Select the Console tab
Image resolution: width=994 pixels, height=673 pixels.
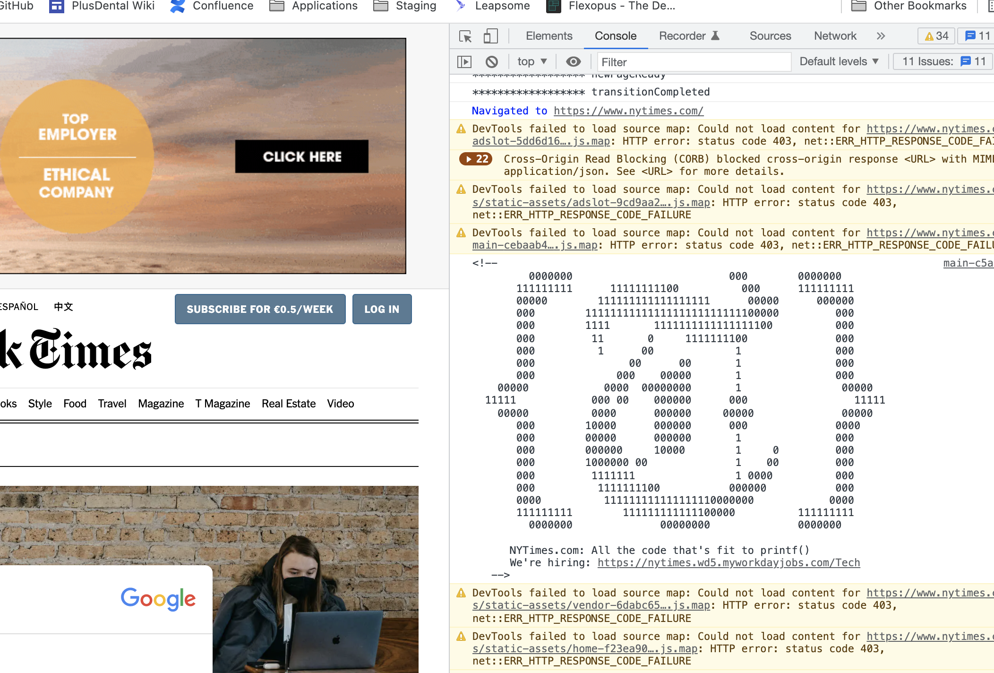click(616, 36)
